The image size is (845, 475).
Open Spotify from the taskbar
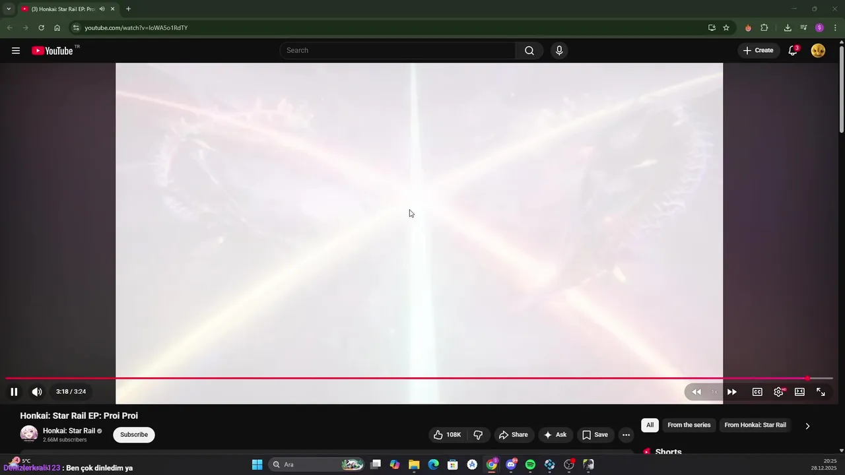(530, 464)
